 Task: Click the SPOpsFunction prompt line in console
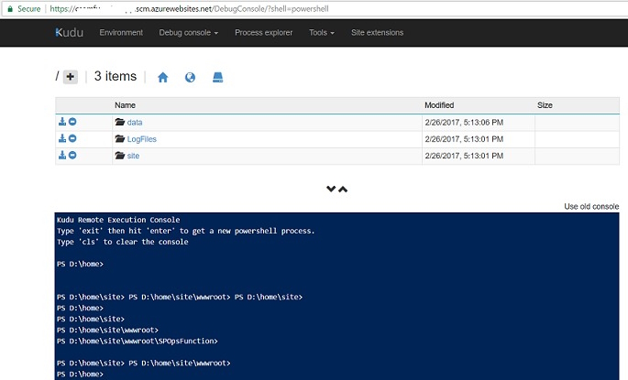coord(138,342)
